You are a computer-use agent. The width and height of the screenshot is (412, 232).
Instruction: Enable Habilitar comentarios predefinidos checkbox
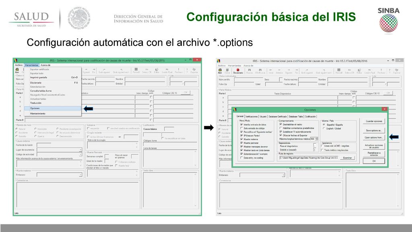[x=280, y=128]
